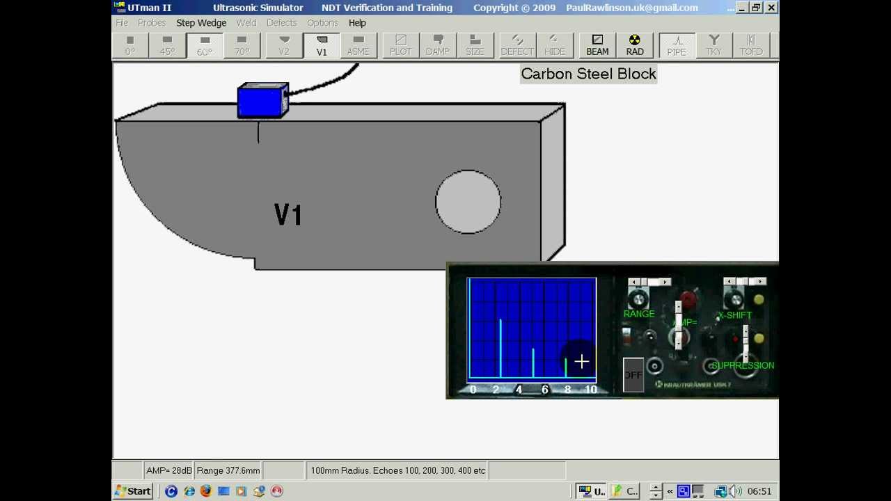Click the X-SHIFT knob
This screenshot has width=891, height=501.
point(734,299)
